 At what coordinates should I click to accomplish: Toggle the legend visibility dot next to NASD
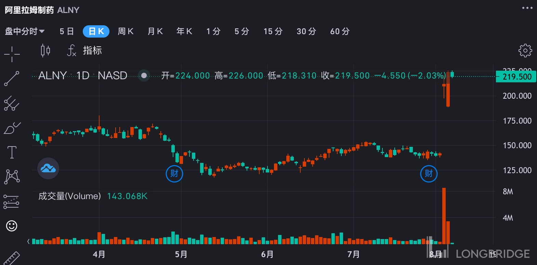[x=144, y=75]
